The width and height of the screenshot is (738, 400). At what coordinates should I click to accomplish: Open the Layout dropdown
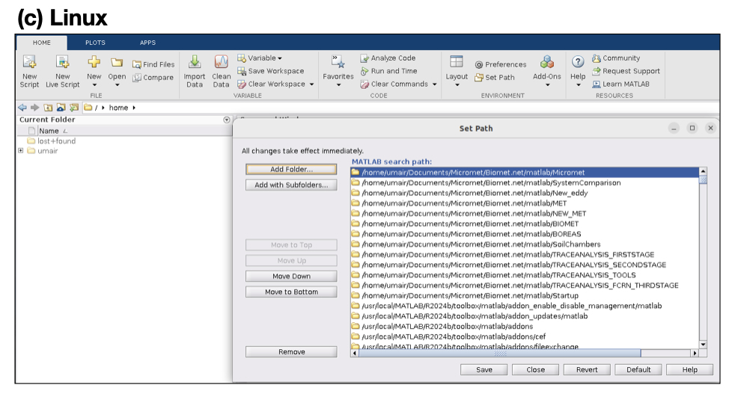point(457,71)
